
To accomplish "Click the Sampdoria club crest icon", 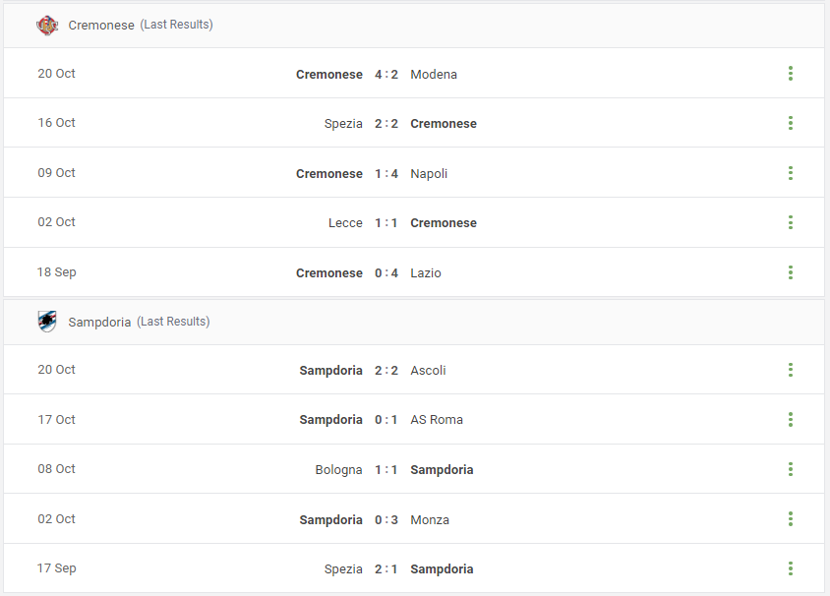I will coord(47,322).
